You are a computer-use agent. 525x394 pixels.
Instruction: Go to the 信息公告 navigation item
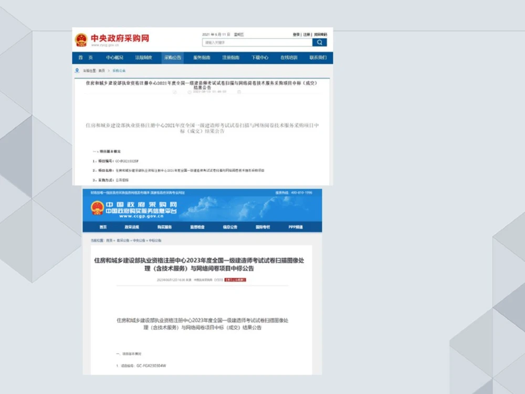click(x=230, y=227)
